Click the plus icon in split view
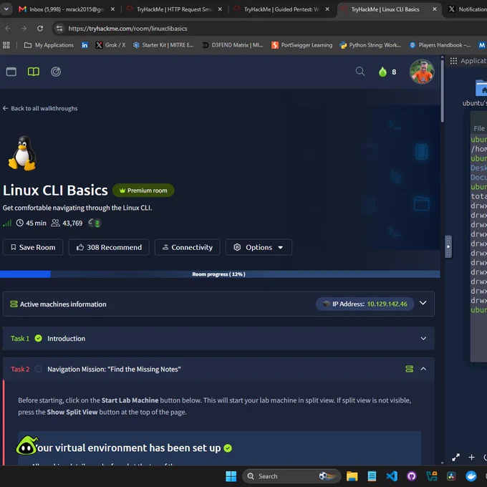Screen dimensions: 487x487 coord(471,457)
